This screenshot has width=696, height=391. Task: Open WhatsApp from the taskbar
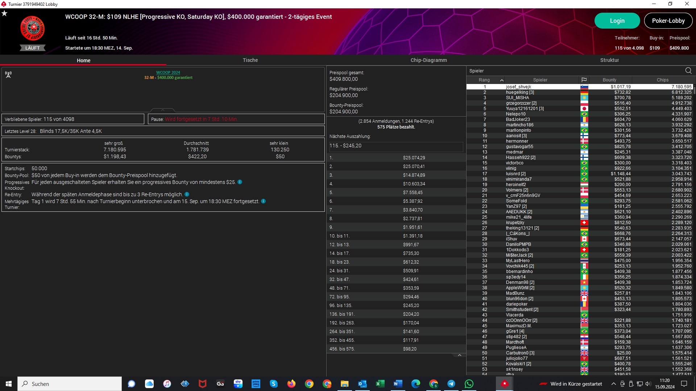click(x=469, y=384)
